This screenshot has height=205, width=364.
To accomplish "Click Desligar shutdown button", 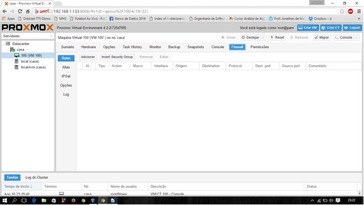I will (250, 37).
